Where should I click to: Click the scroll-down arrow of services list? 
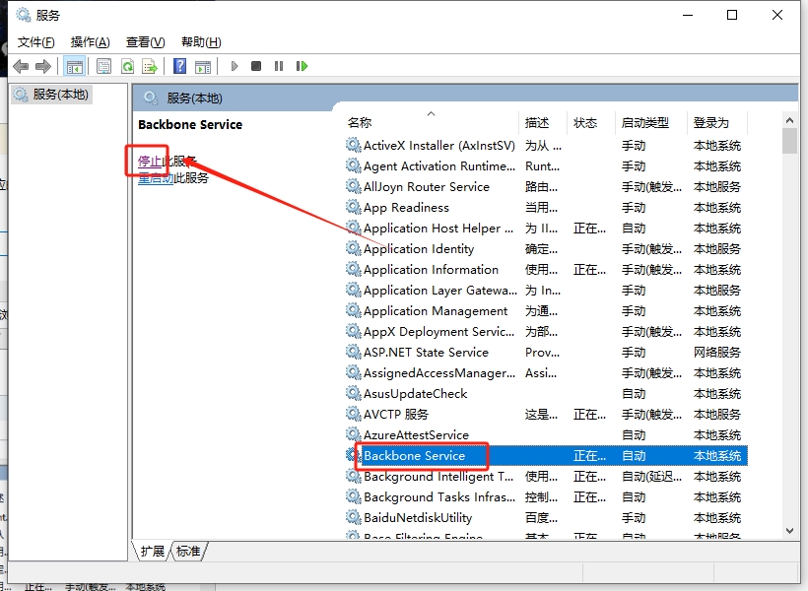click(789, 531)
